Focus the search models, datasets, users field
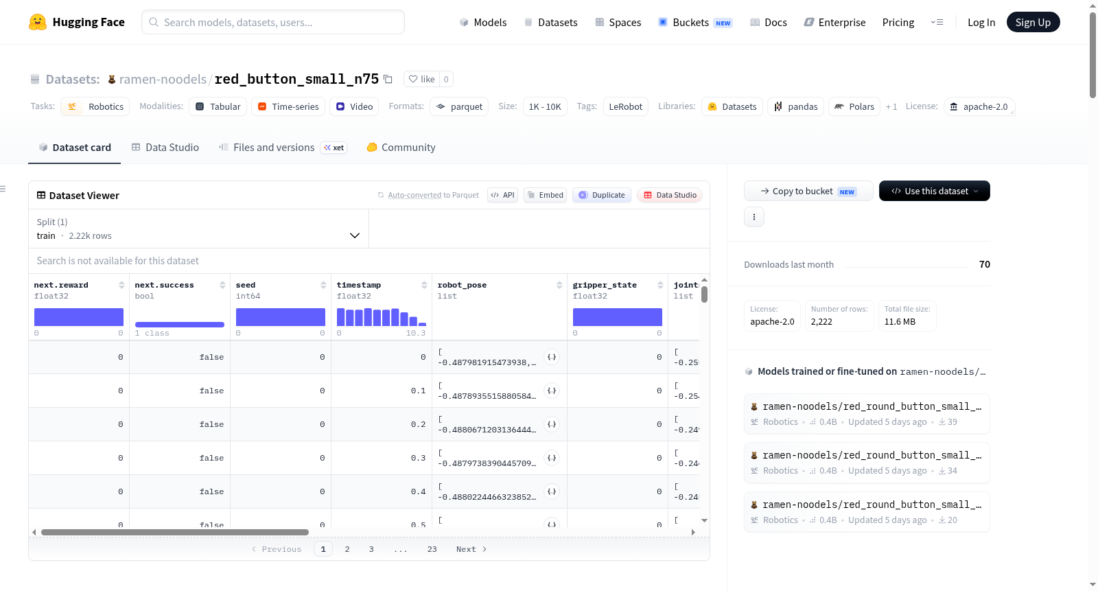Viewport: 1098px width, 591px height. coord(273,22)
